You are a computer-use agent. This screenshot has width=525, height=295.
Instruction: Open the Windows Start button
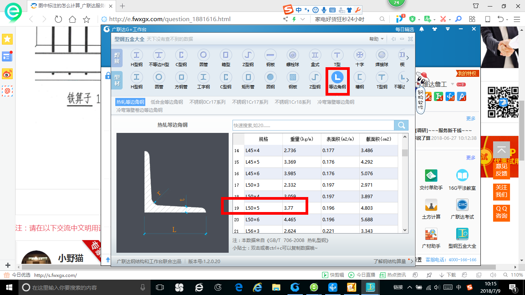point(9,287)
